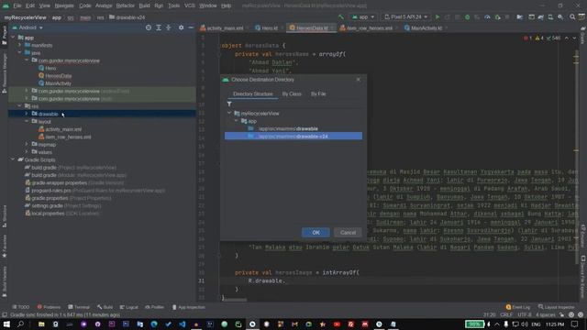This screenshot has height=330, width=587.
Task: Open the File menu
Action: coord(17,5)
